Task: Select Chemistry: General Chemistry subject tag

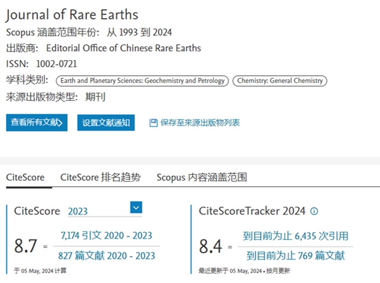Action: 279,81
